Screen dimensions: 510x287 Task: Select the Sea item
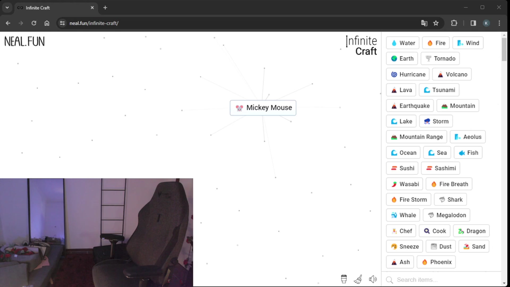[437, 153]
